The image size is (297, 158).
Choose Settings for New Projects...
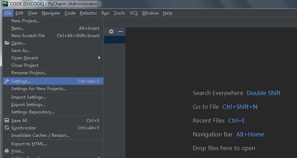(x=53, y=89)
